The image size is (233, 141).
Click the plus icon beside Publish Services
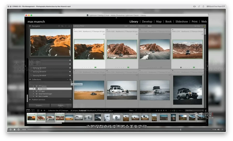click(x=70, y=100)
